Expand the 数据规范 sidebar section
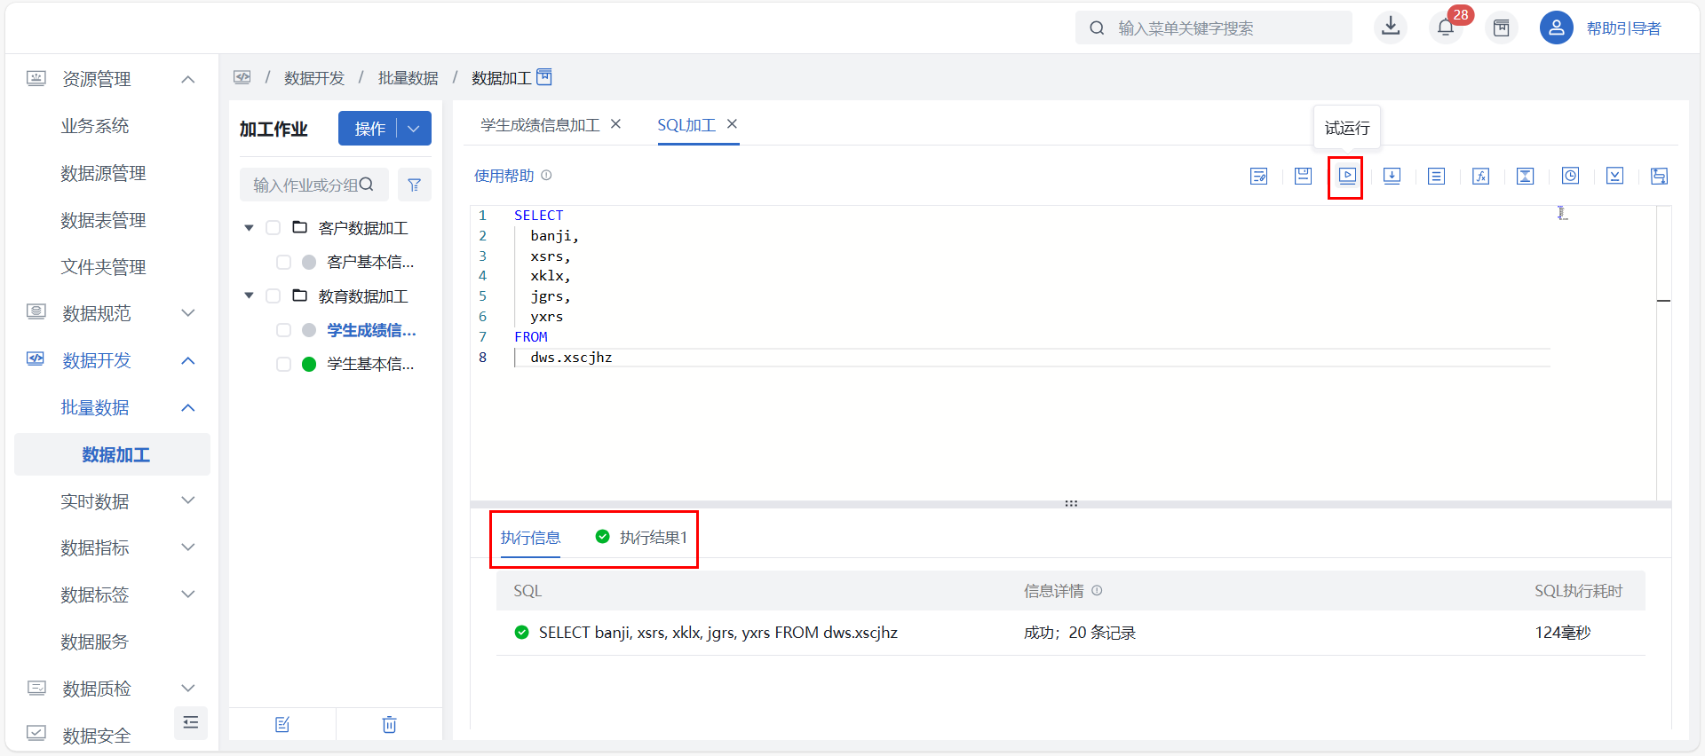Viewport: 1705px width, 756px height. tap(188, 313)
